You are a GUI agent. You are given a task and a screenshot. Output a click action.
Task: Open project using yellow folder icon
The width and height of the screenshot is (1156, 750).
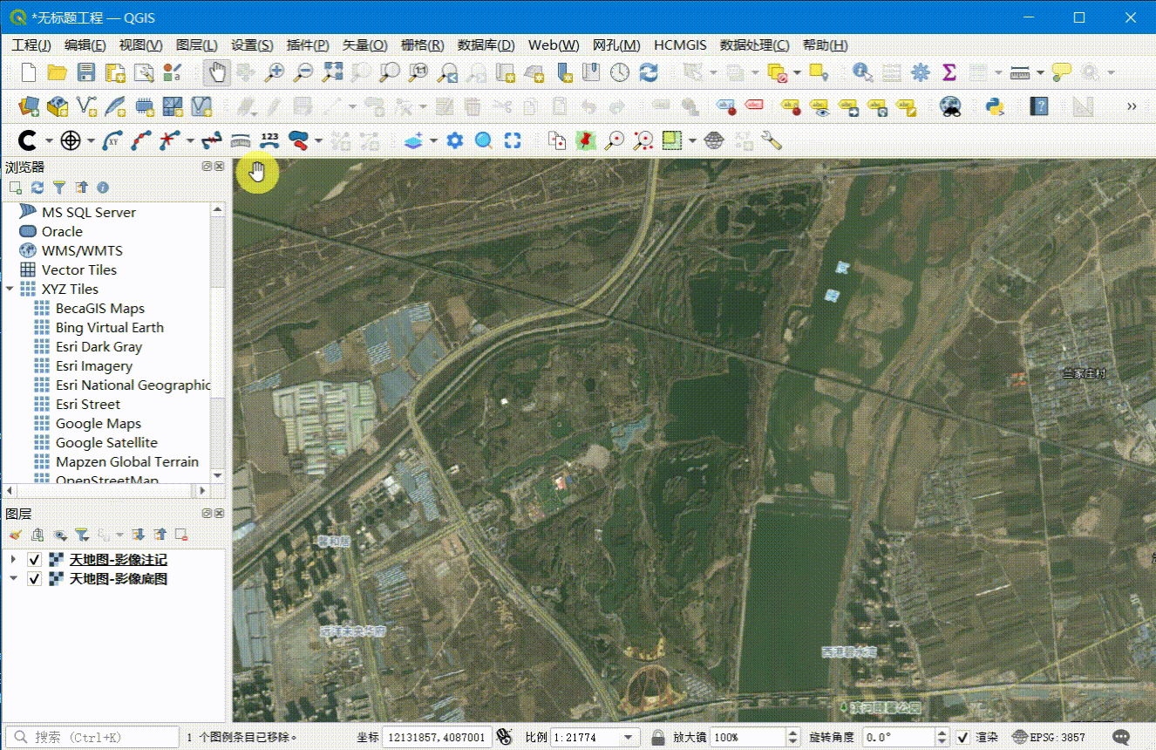pyautogui.click(x=58, y=72)
